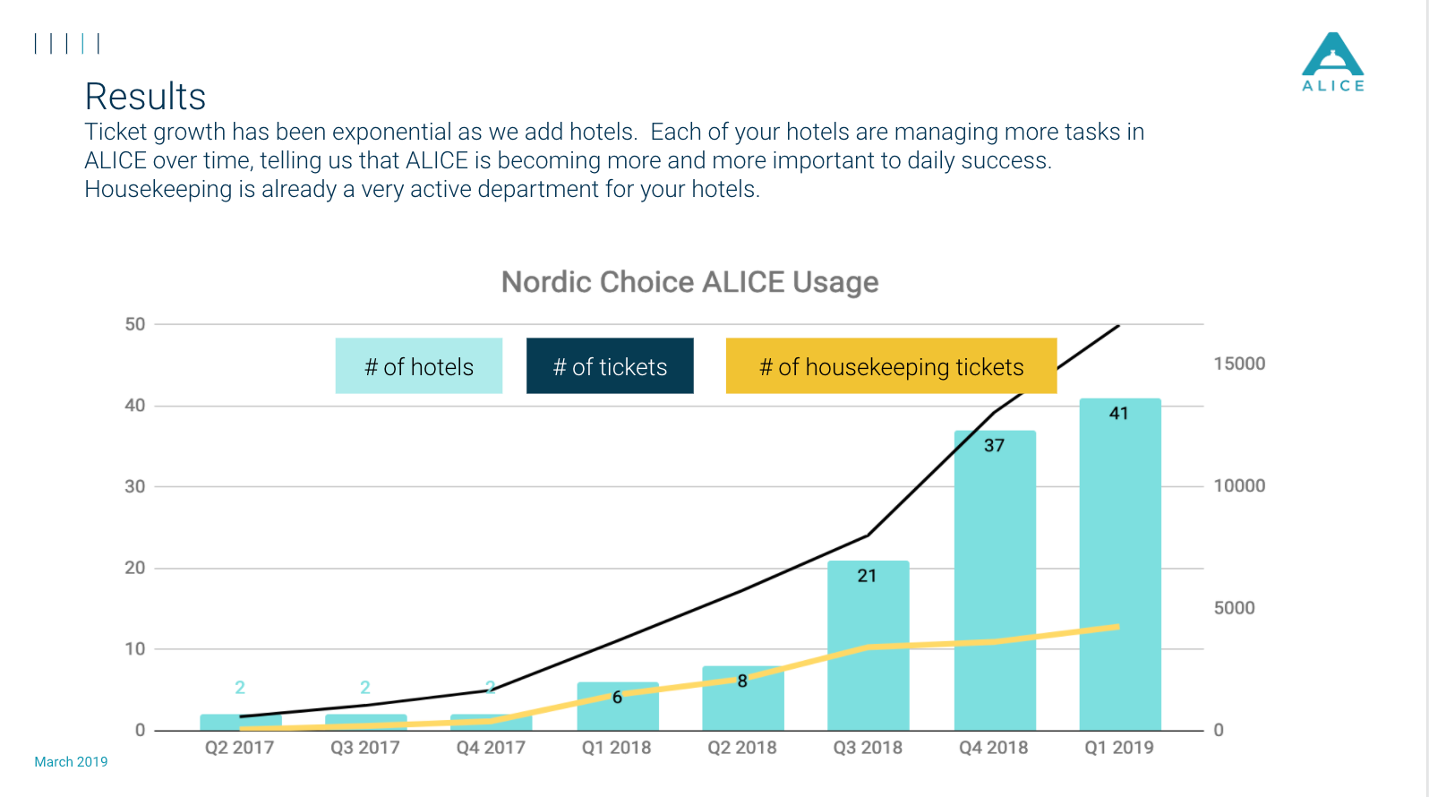The image size is (1429, 797).
Task: Click the 10000 right-axis label
Action: point(1239,486)
